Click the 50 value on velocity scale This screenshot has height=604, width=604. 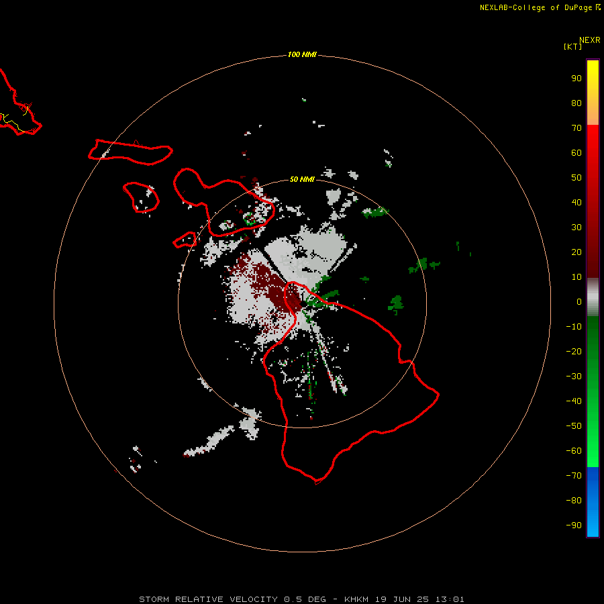pos(576,178)
